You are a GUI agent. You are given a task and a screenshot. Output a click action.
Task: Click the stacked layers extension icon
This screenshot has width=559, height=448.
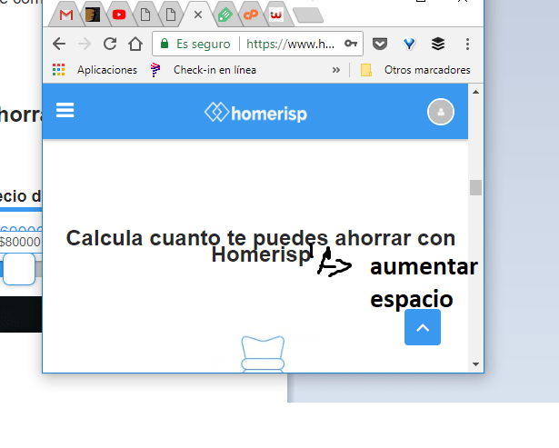(x=438, y=44)
